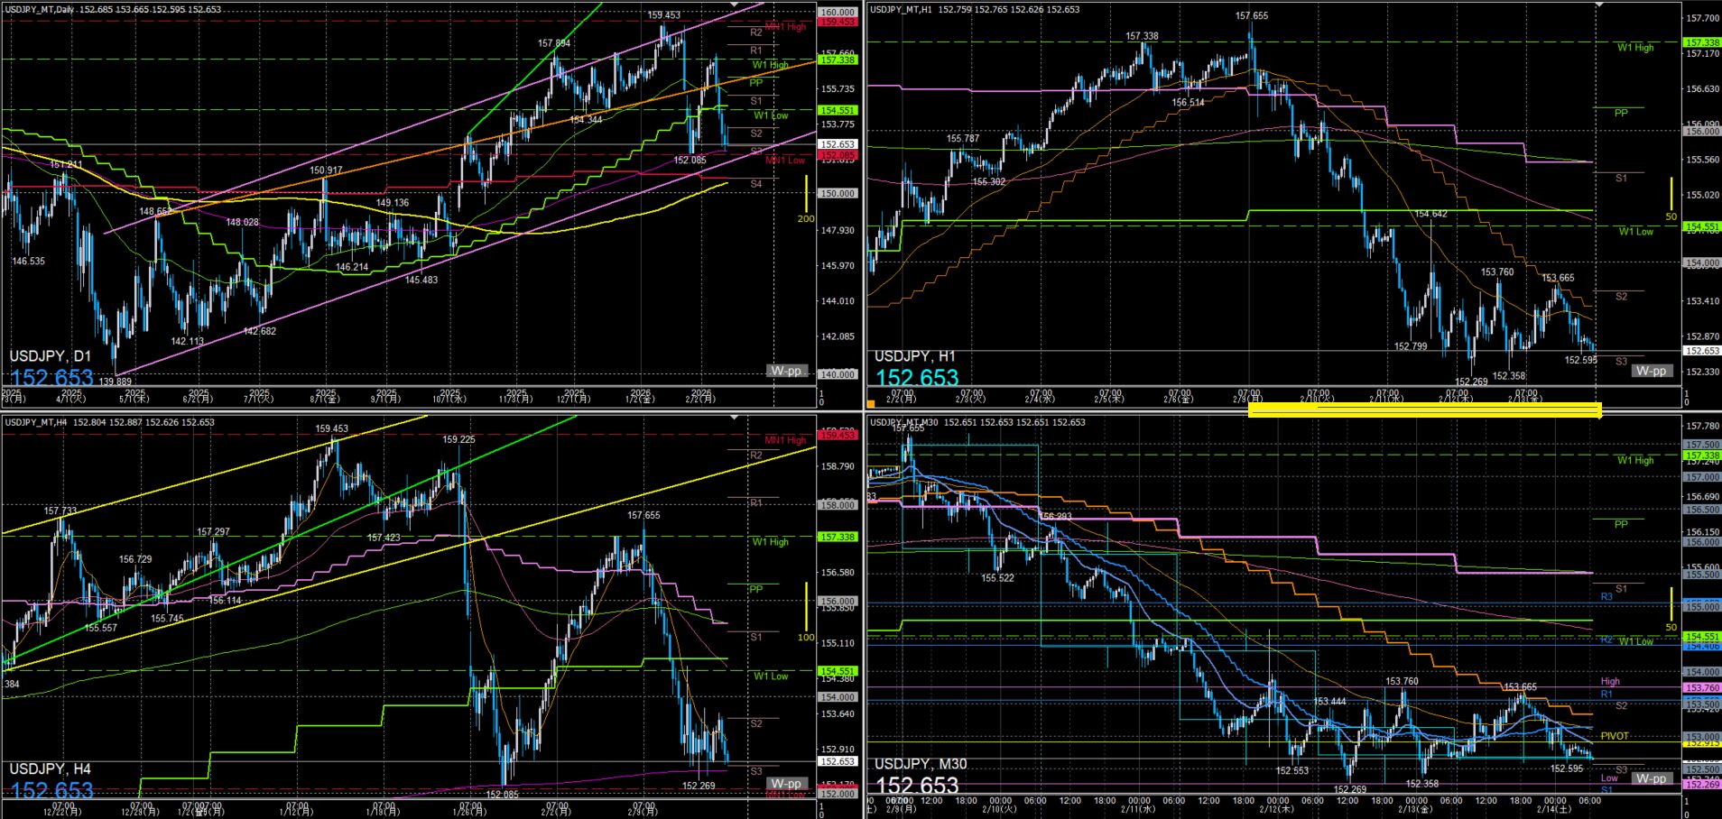
Task: Click the chart shift triangle on the Daily chart
Action: pos(734,5)
